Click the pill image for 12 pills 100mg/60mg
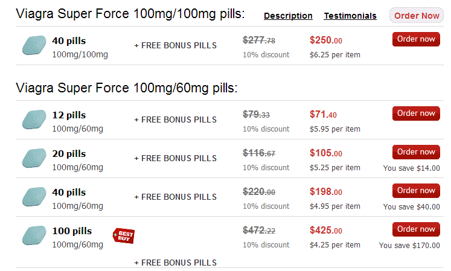The height and width of the screenshot is (271, 451). click(34, 120)
